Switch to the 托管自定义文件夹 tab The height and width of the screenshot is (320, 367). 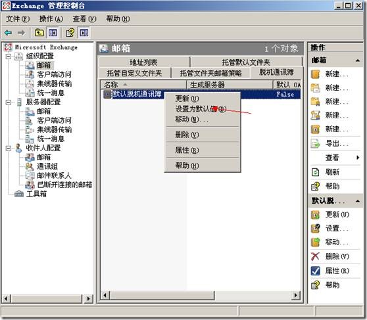pos(135,73)
